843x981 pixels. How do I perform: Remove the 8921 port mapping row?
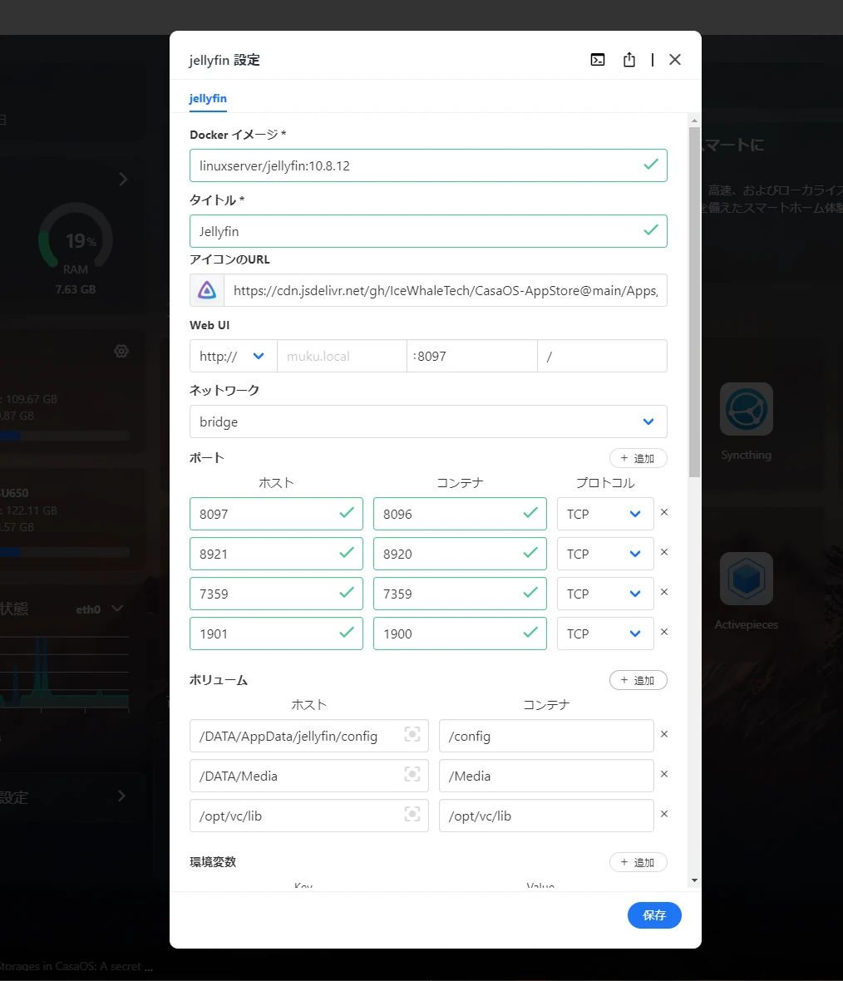(x=664, y=552)
